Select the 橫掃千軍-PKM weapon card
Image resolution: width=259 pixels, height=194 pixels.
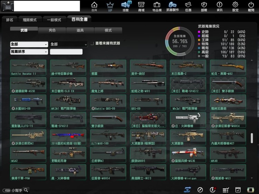click(28, 172)
